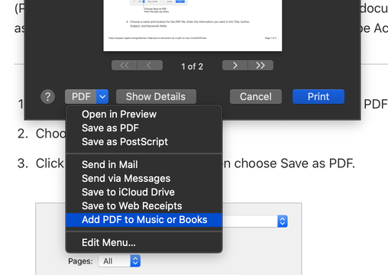Go to next page arrow button

pyautogui.click(x=235, y=66)
